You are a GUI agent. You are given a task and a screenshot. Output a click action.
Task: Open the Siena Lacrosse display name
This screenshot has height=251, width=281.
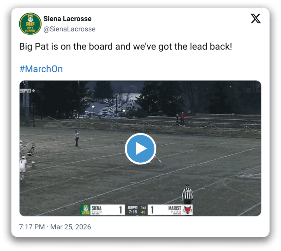[x=67, y=19]
